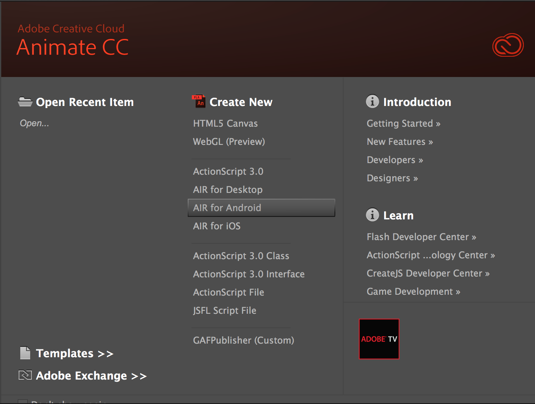
Task: Click Open... to browse for a file
Action: 34,123
